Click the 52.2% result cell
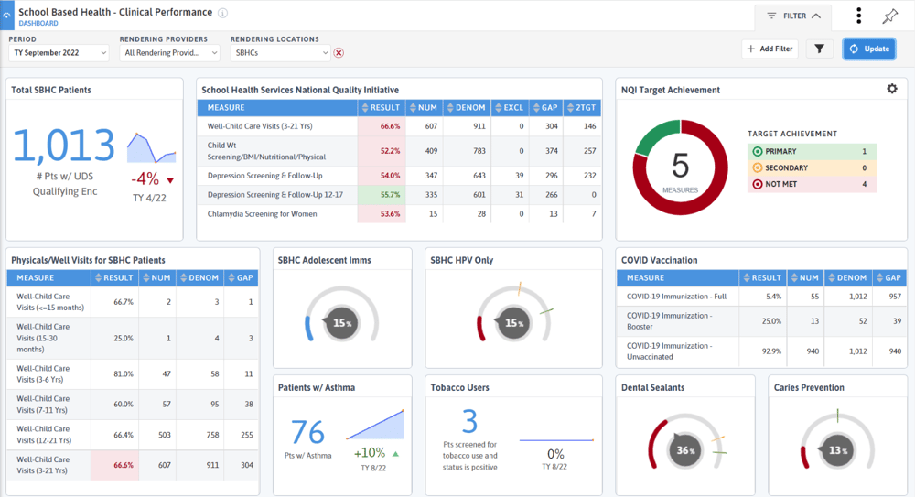The image size is (915, 497). [382, 151]
